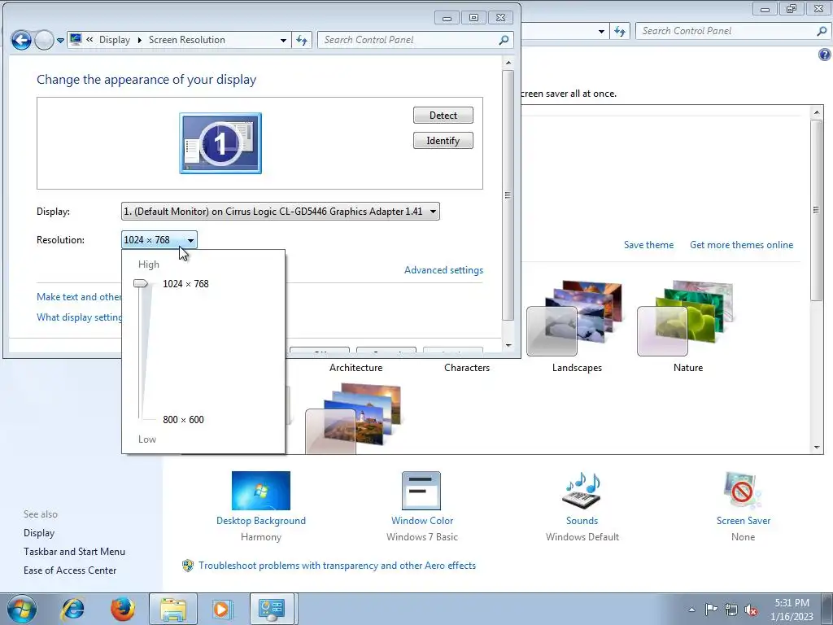Click the Architecture theme label
This screenshot has width=833, height=625.
tap(356, 368)
